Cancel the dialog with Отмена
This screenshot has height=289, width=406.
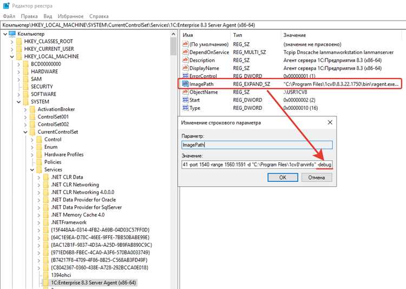[x=317, y=178]
